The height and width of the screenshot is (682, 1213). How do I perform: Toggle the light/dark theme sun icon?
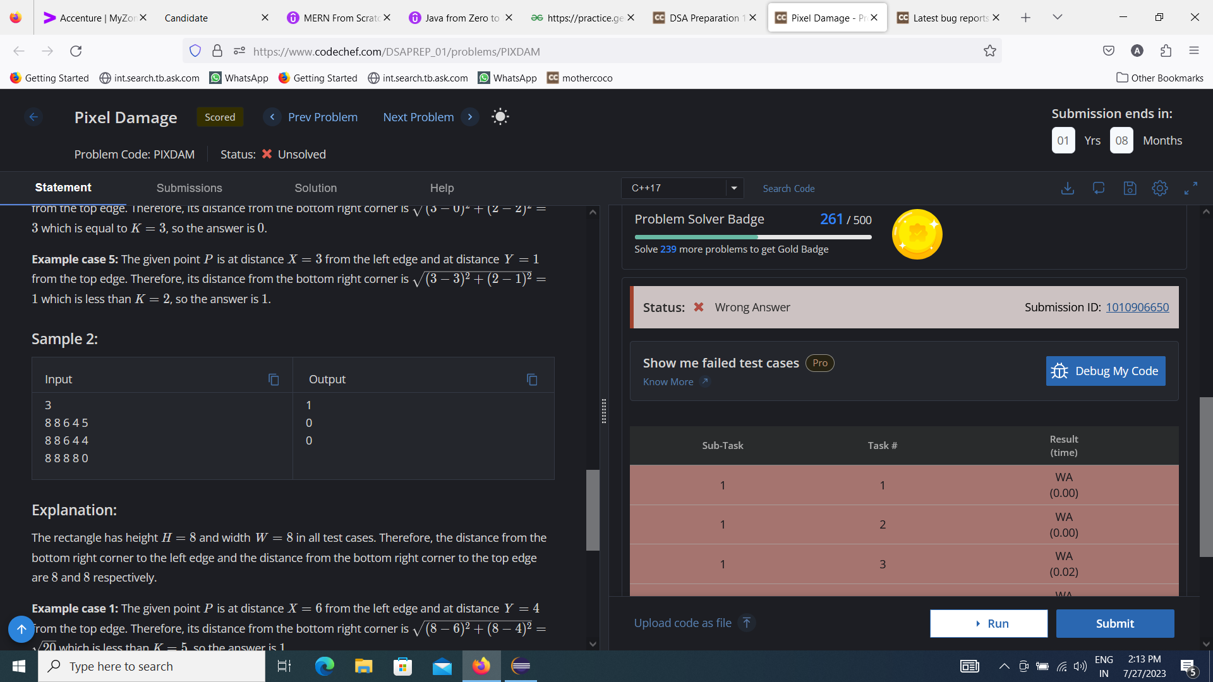point(500,117)
